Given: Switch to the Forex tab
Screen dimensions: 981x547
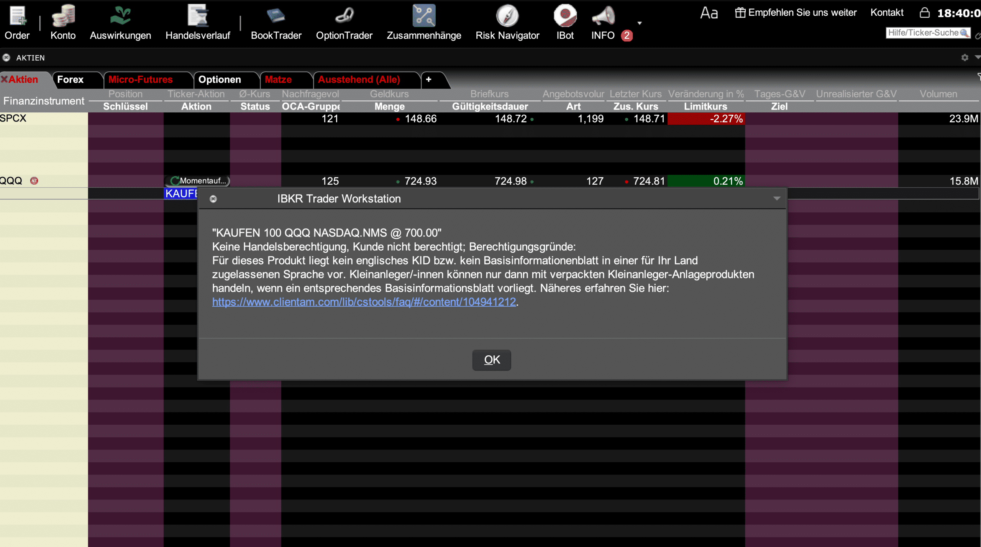Looking at the screenshot, I should (x=71, y=79).
